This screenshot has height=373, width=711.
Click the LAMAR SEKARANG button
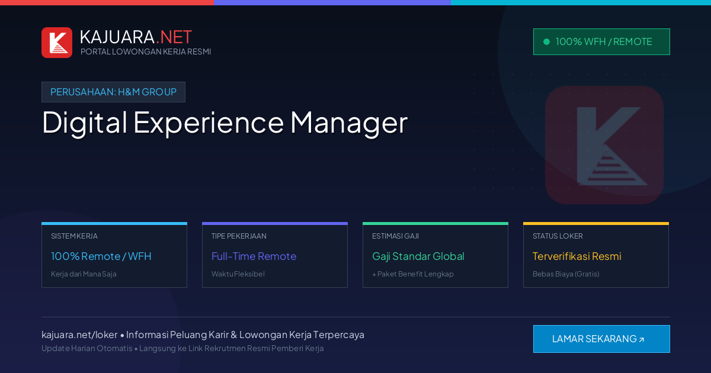click(601, 339)
